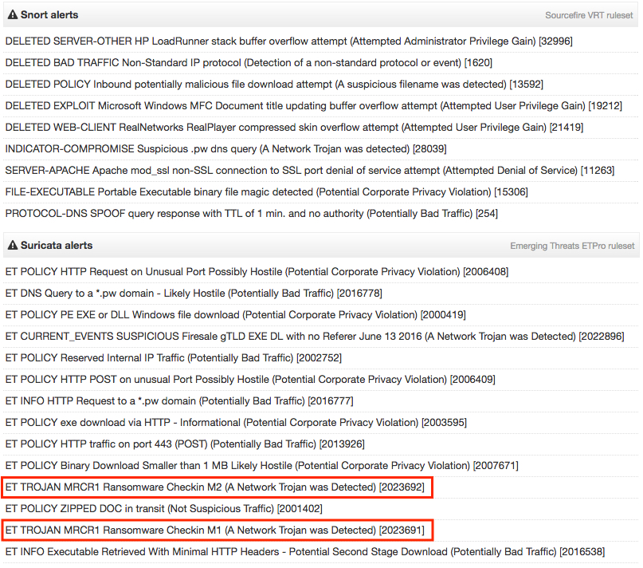Viewport: 643px width, 568px height.
Task: Select the ET INFO HTTP Request to *.pw alert
Action: coord(179,400)
